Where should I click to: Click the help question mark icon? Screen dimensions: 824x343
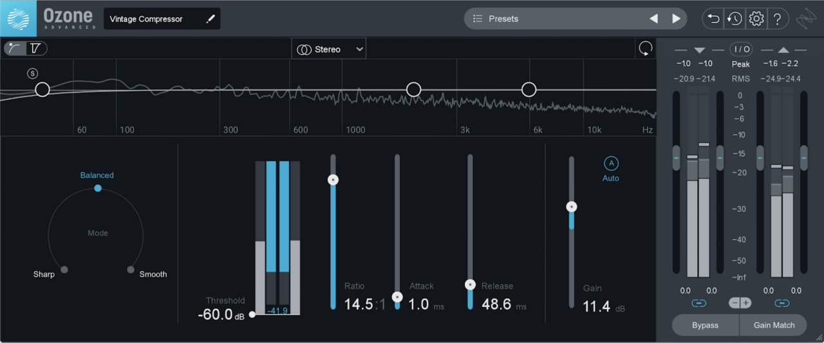click(x=778, y=19)
